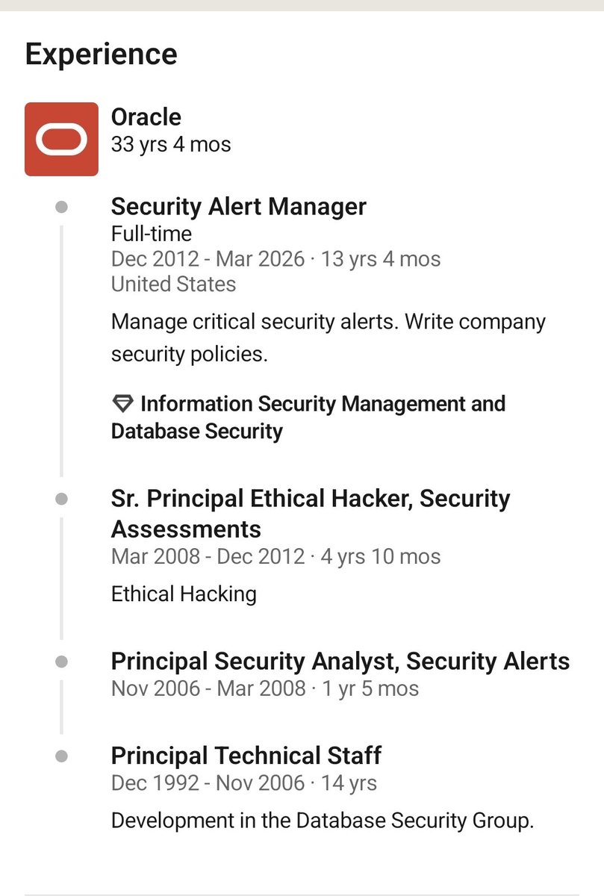Open the Security Alert Manager position title
This screenshot has height=896, width=604.
tap(239, 206)
